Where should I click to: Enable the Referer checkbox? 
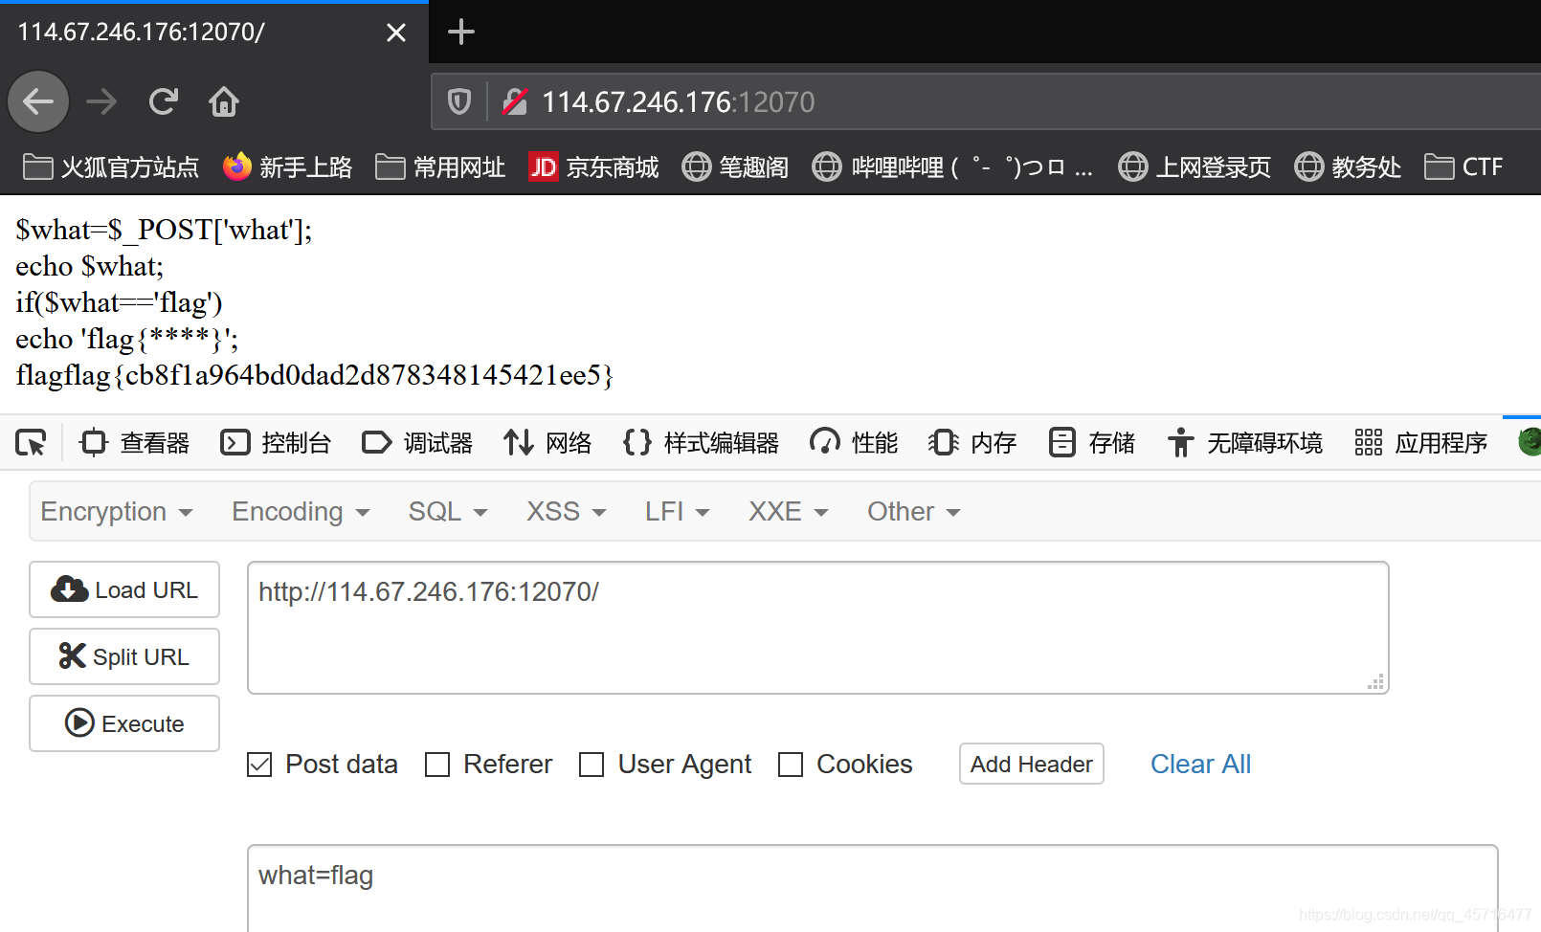437,765
